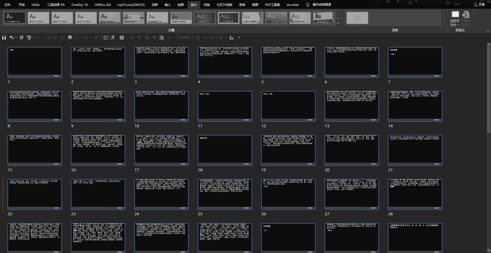This screenshot has height=253, width=491.
Task: Open the undo history dropdown arrow
Action: [15, 38]
